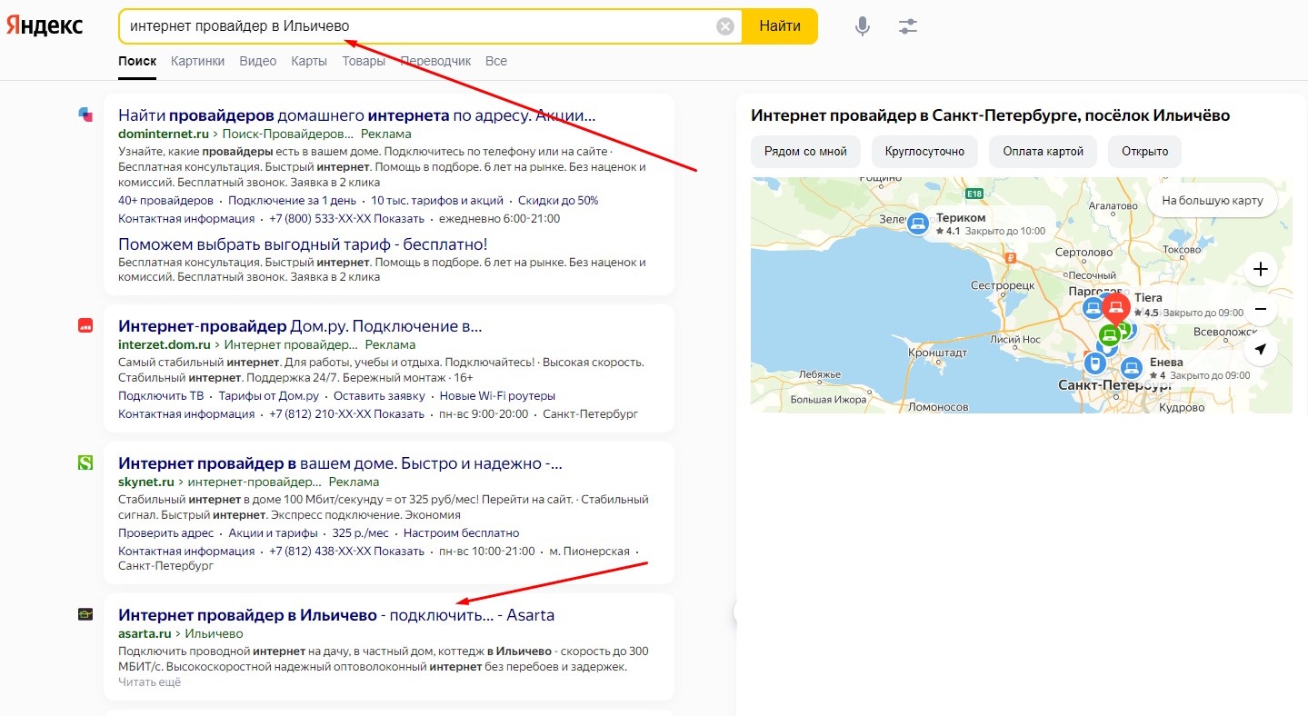Viewport: 1308px width, 716px height.
Task: Open the Настроим бесплатно sitelink
Action: [461, 532]
